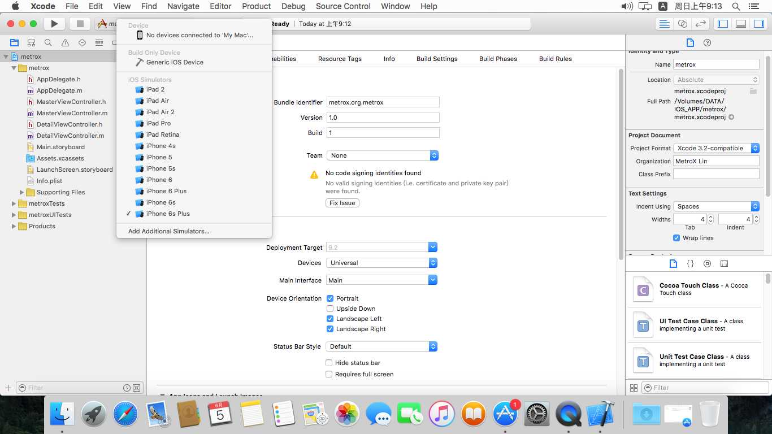Open the Build Settings tab

coord(437,59)
